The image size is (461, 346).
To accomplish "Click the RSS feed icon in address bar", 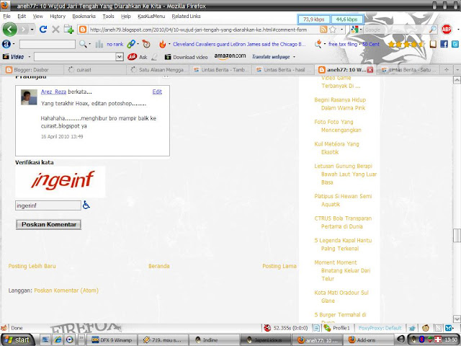I will click(323, 30).
